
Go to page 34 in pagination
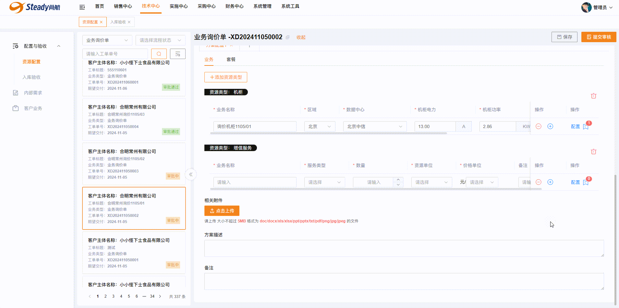pyautogui.click(x=152, y=296)
